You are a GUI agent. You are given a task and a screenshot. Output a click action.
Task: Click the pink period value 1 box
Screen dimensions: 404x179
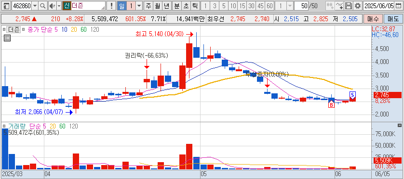click(x=131, y=6)
